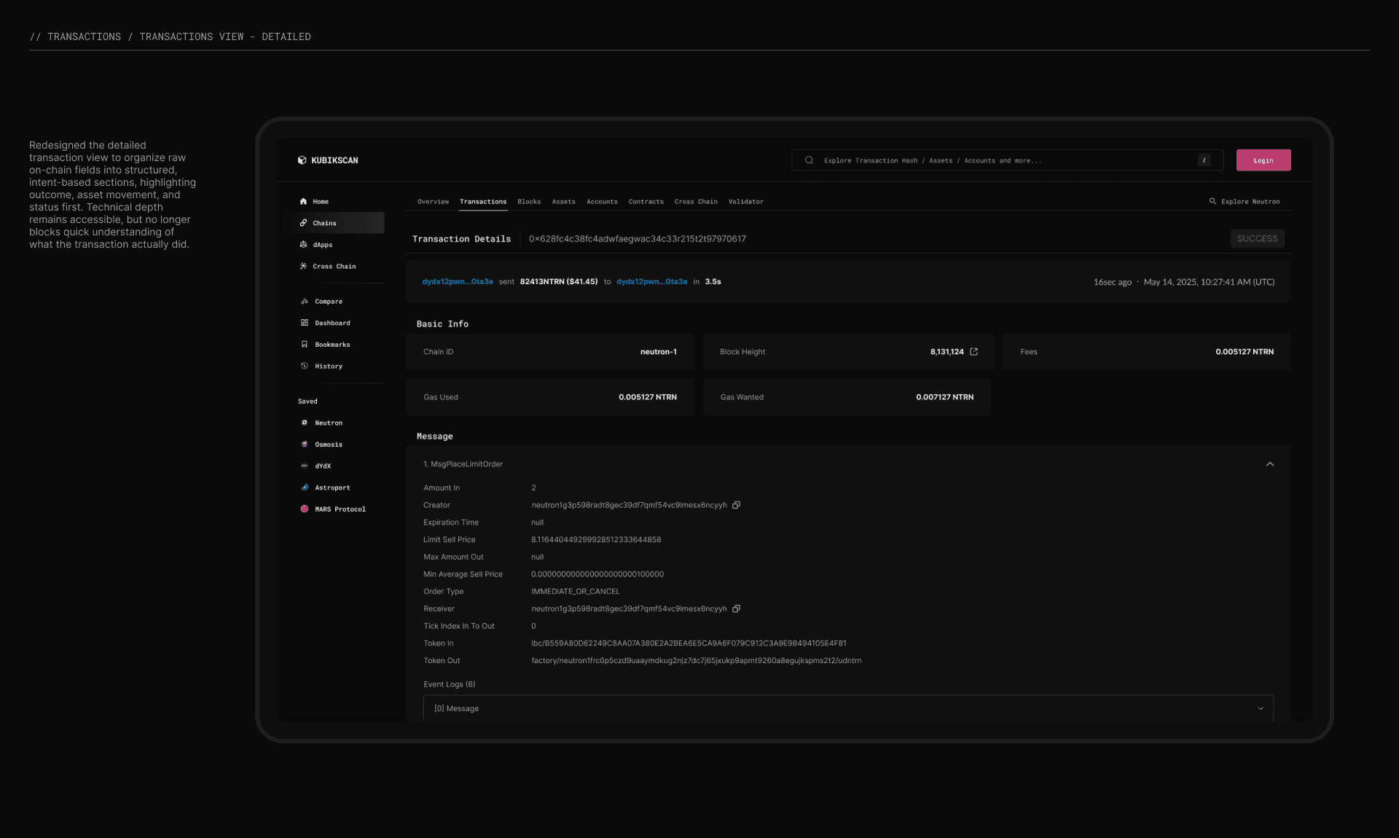Click the KubikScan logo icon

pyautogui.click(x=302, y=160)
